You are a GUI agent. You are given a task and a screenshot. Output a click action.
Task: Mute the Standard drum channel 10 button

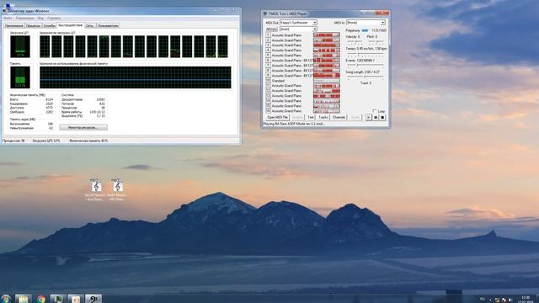[x=268, y=81]
